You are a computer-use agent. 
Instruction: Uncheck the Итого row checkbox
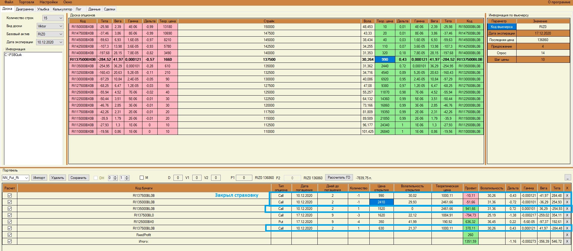[x=10, y=241]
